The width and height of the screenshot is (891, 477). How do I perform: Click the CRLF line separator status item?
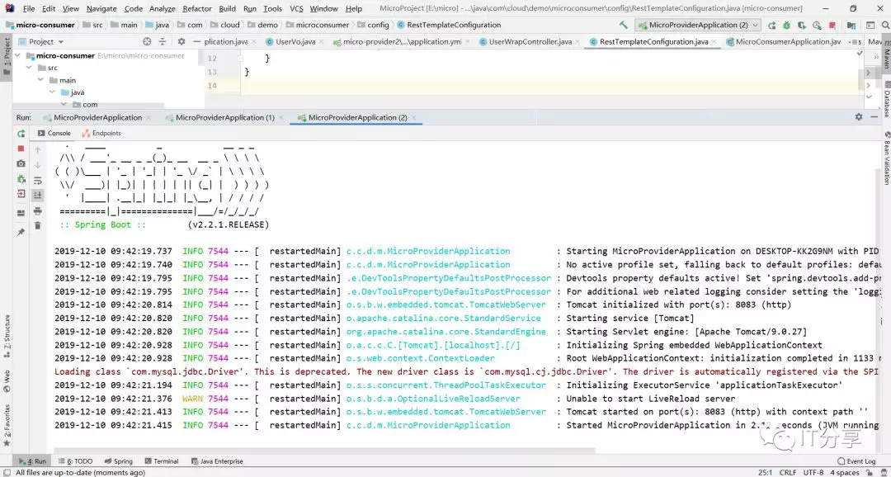[788, 472]
